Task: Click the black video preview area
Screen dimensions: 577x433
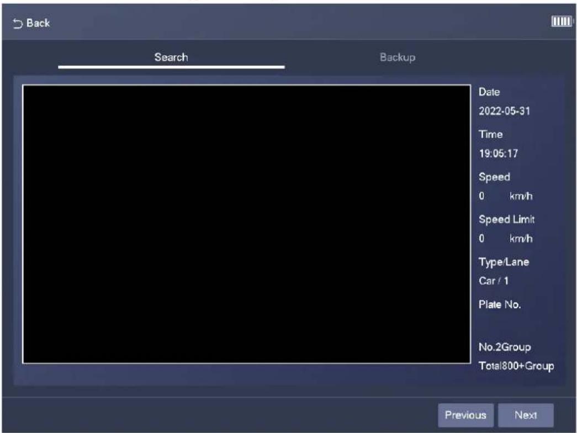Action: 247,224
